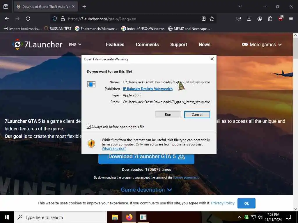Open News in site navigation
Screen dimensions: 298x223
click(205, 44)
